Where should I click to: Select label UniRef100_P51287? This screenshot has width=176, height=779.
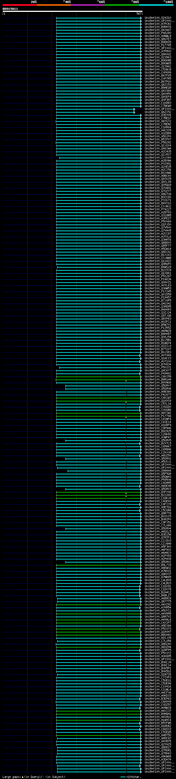pyautogui.click(x=158, y=276)
